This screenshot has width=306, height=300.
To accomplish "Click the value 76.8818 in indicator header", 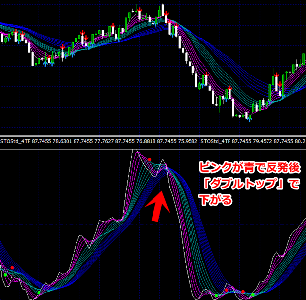I will coord(146,141).
